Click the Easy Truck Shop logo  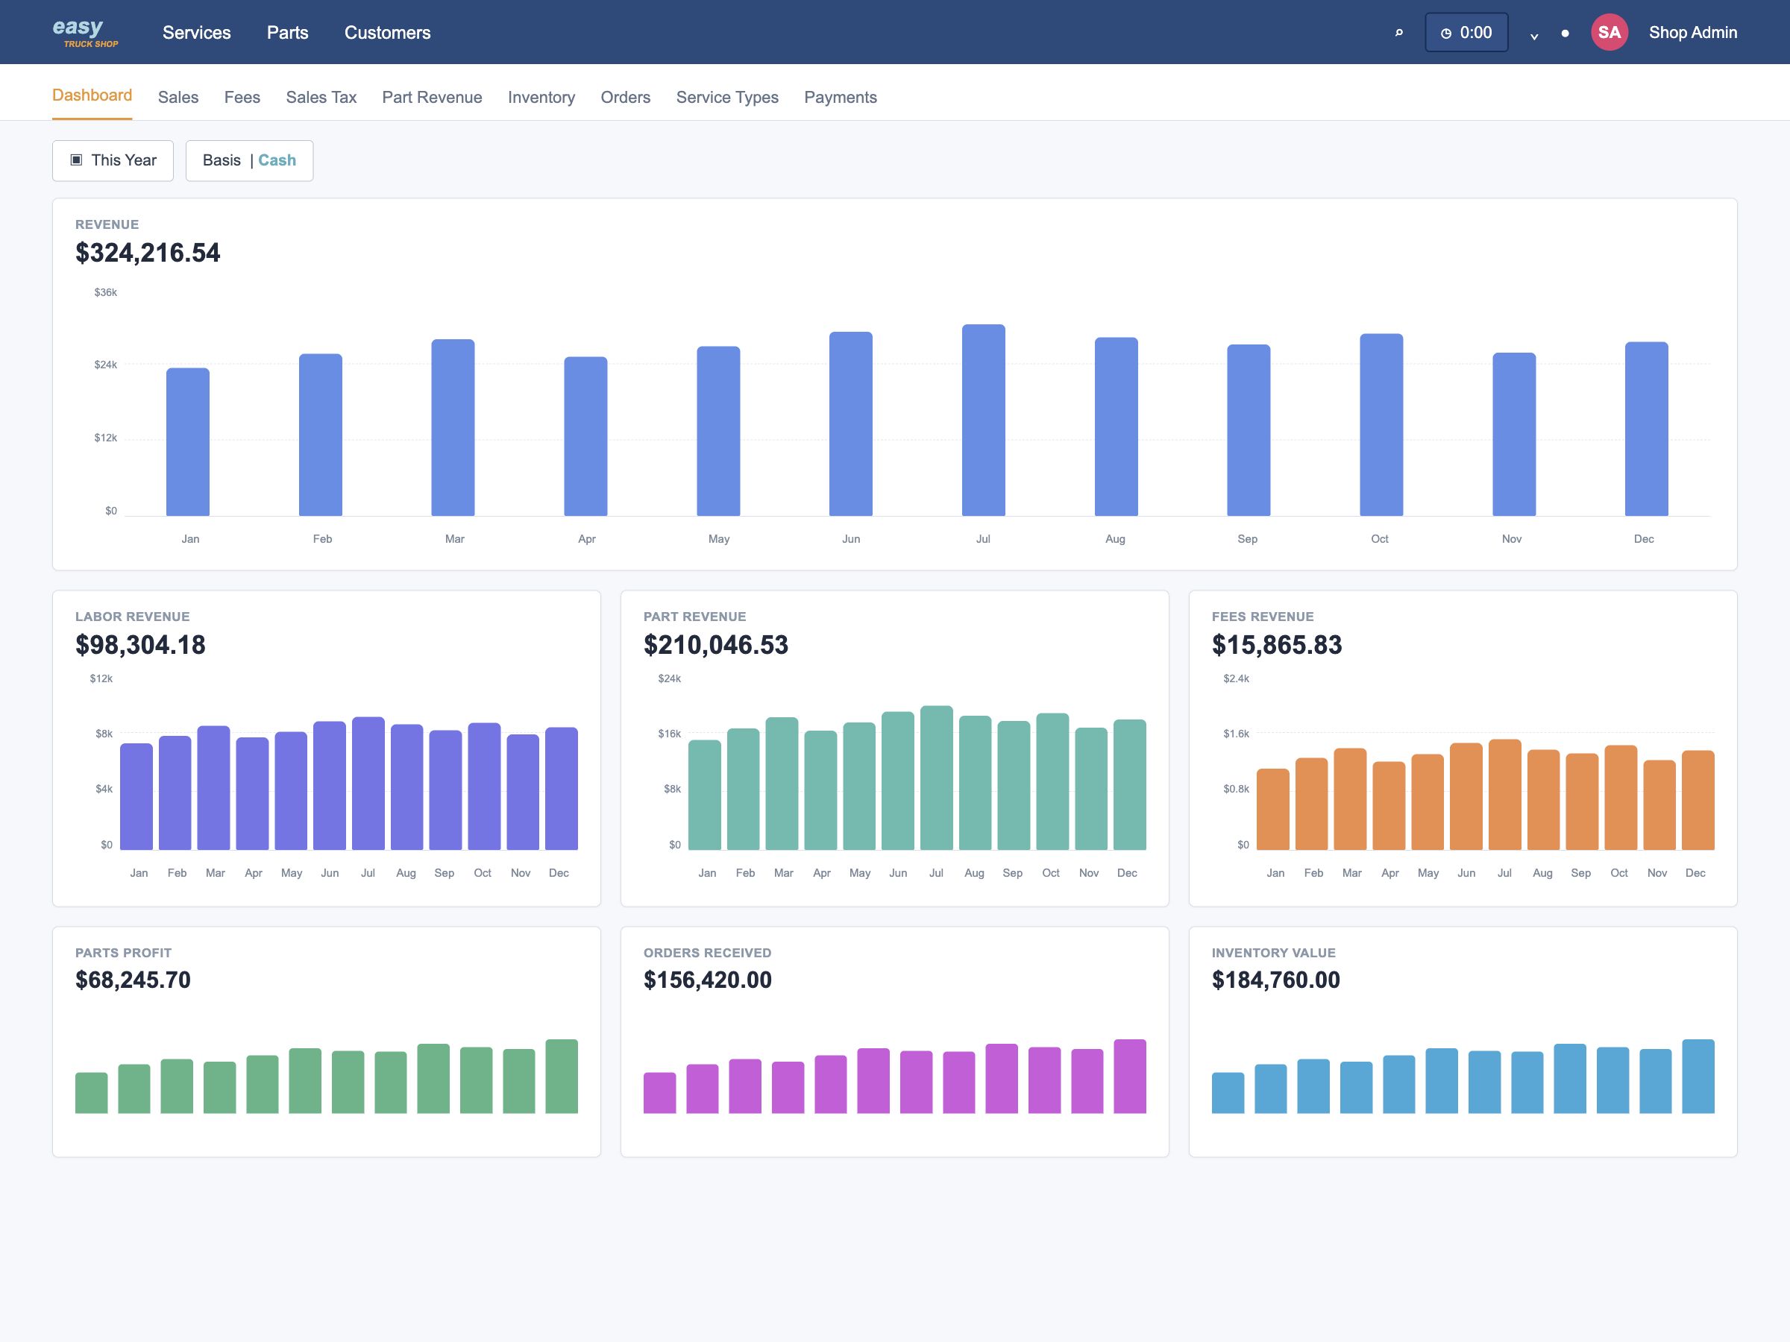click(85, 32)
